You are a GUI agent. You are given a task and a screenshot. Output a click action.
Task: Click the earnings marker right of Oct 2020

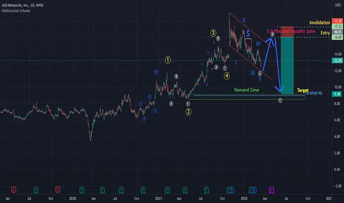tap(143, 190)
